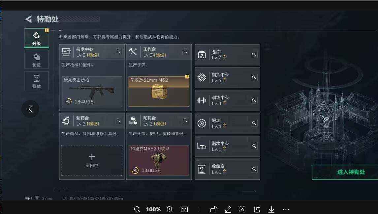378x214 pixels.
Task: Open the 收藏 collection sidebar tab
Action: 36,81
